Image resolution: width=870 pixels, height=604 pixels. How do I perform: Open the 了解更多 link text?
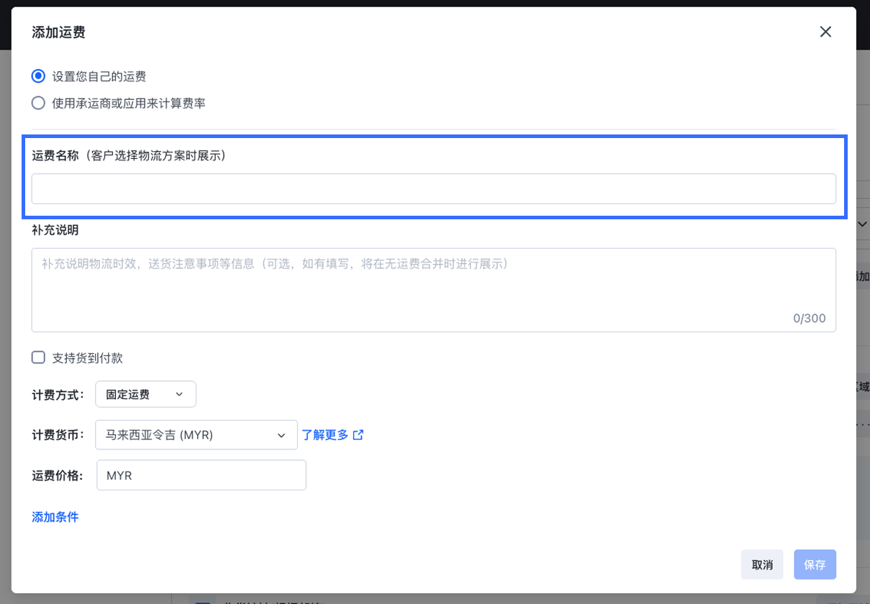(325, 435)
